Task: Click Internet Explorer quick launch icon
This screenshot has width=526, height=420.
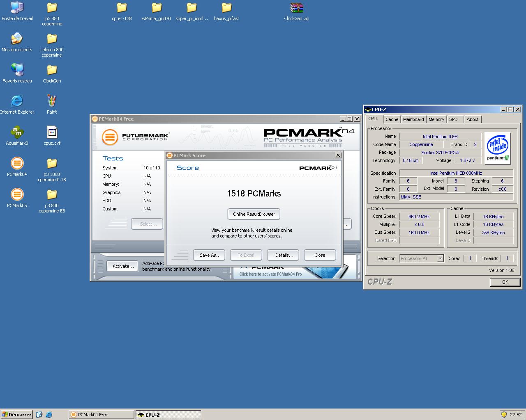Action: 49,415
